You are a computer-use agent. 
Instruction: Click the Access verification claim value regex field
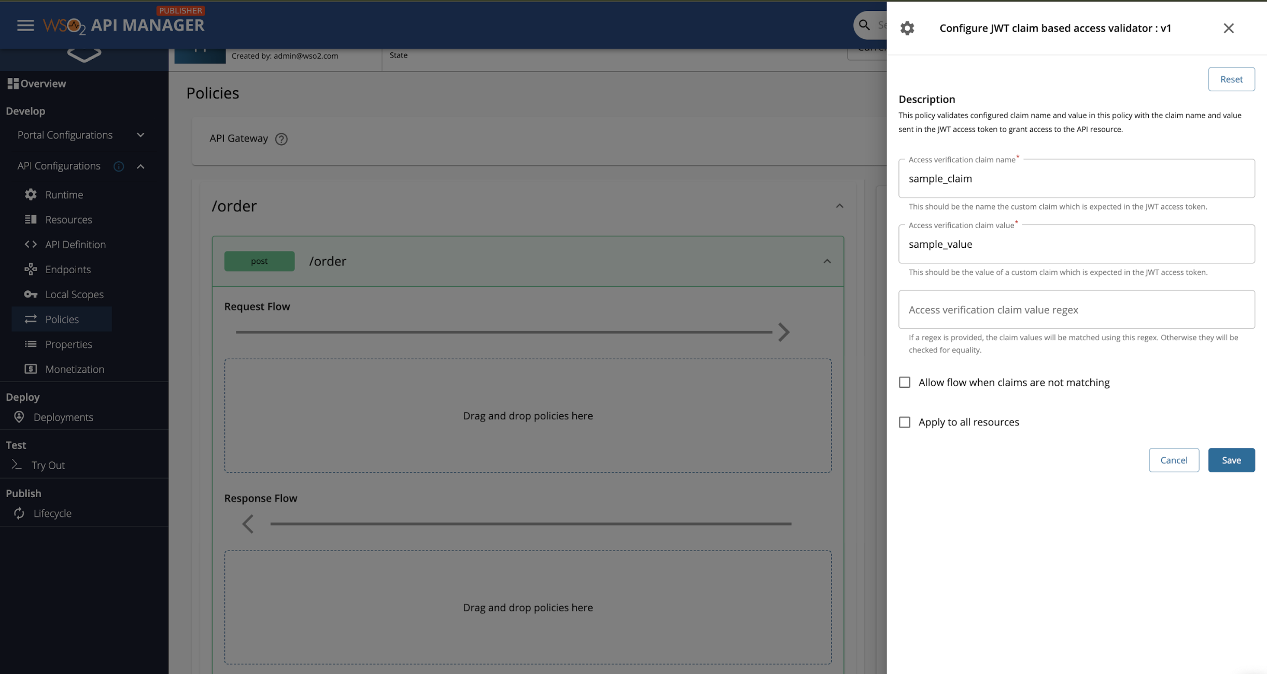click(1076, 310)
